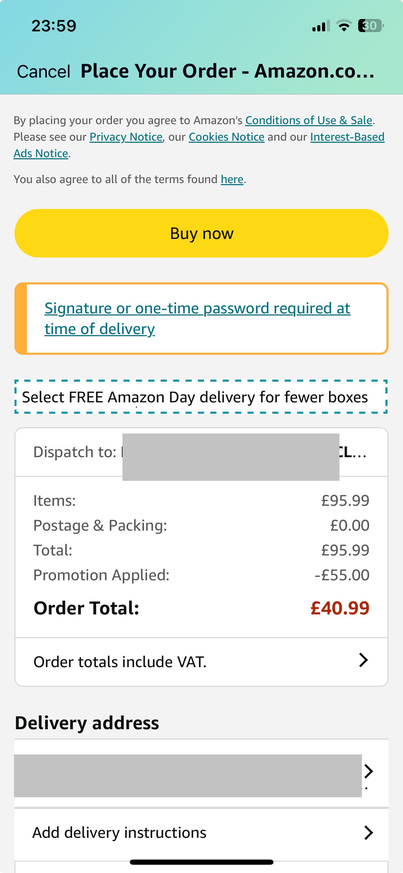Open Conditions of Use & Sale link

[x=309, y=120]
